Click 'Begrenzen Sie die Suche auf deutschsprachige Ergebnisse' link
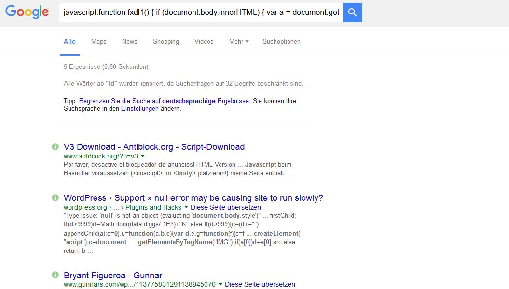Viewport: 509px width, 289px height. 164,101
